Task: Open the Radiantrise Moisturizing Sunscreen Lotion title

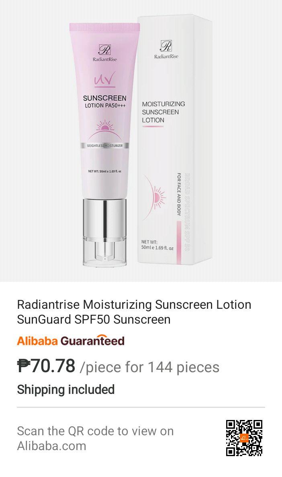Action: (134, 312)
